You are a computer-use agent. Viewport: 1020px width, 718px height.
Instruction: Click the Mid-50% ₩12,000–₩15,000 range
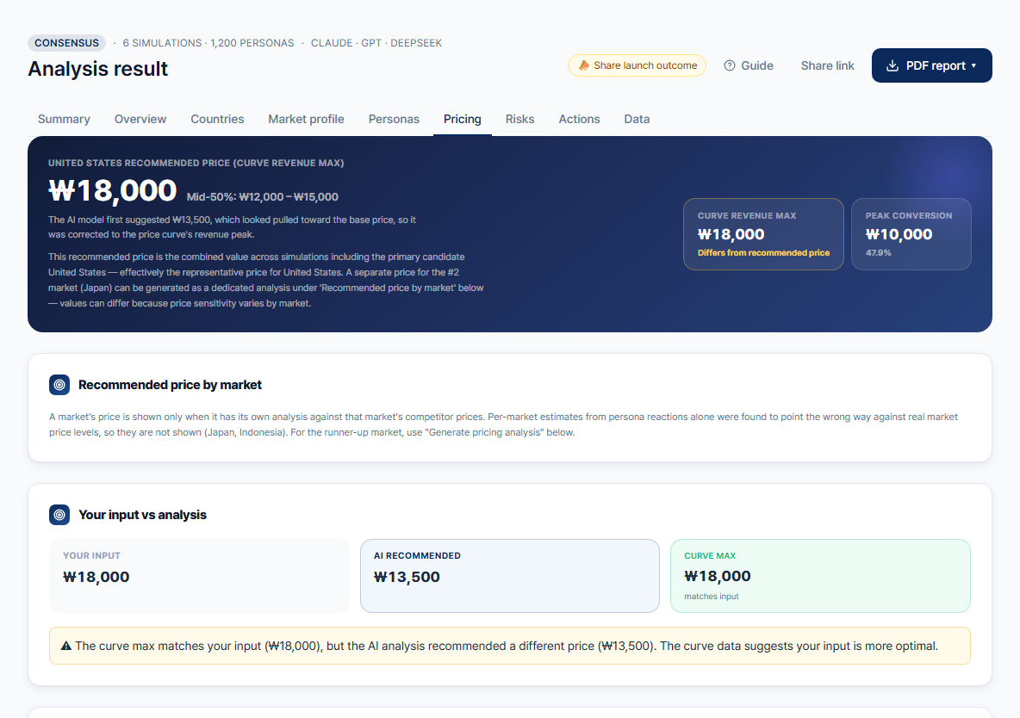pos(263,197)
